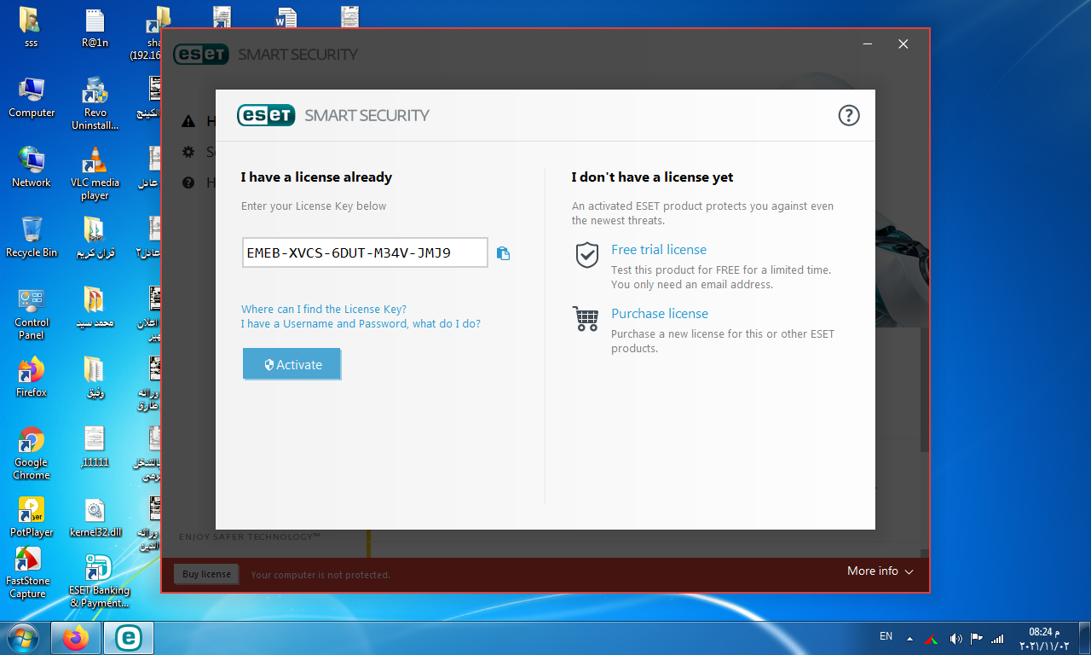Click the wireless signal bars tray icon
Image resolution: width=1091 pixels, height=655 pixels.
pos(997,638)
